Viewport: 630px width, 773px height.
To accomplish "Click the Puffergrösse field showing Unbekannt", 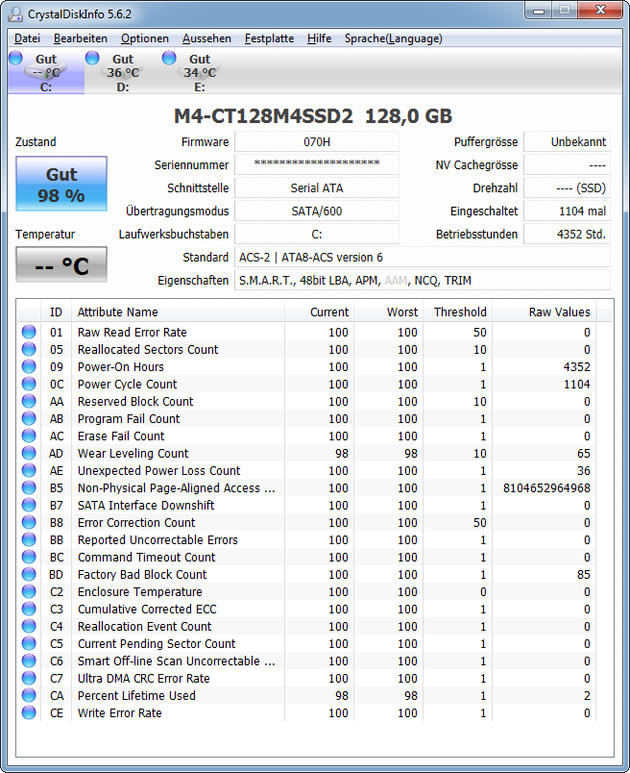I will [x=567, y=141].
